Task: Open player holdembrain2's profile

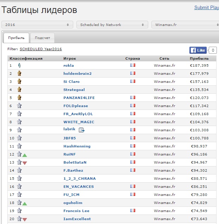Action: click(77, 73)
